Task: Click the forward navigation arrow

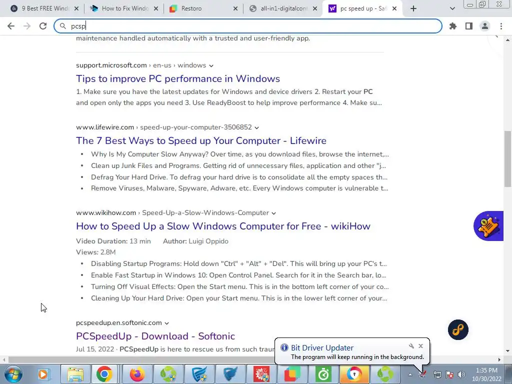Action: tap(27, 26)
